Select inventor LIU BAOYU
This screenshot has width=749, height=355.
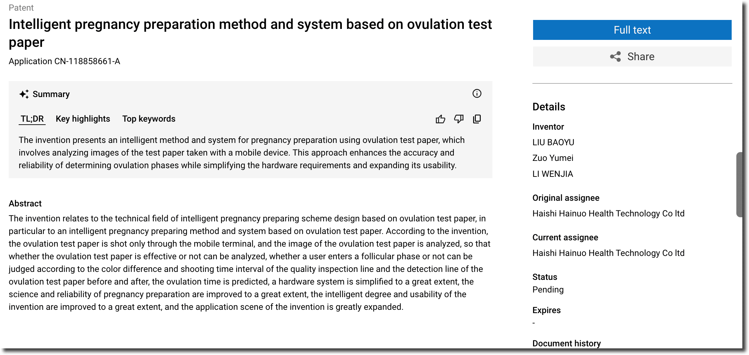[x=553, y=142]
